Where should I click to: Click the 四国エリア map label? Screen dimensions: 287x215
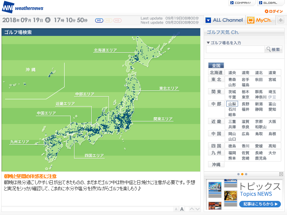click(x=94, y=156)
